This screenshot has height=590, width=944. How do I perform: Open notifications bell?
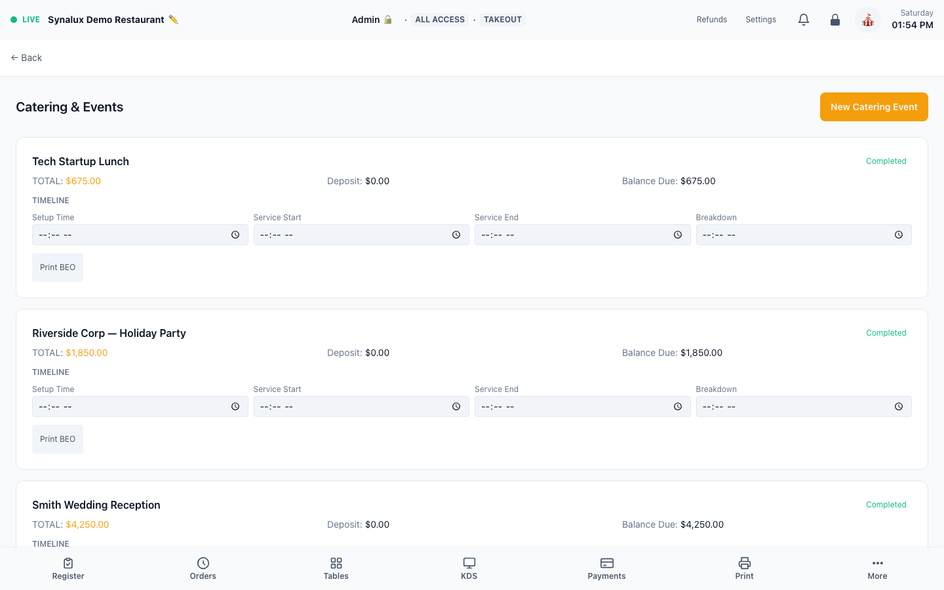click(804, 20)
